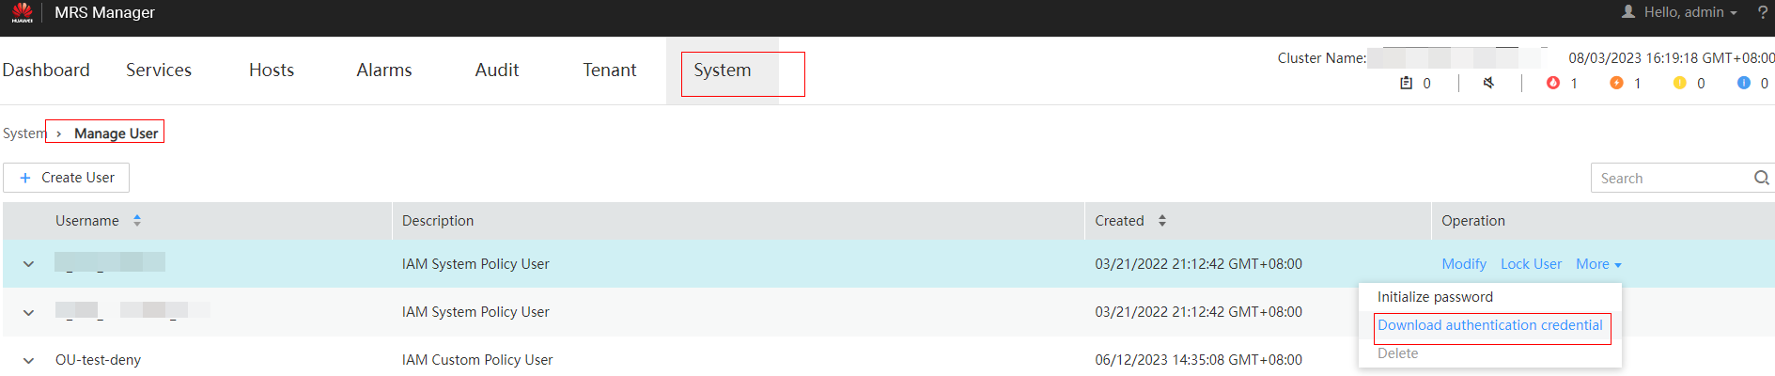Expand the first user row chevron
1775x376 pixels.
pyautogui.click(x=29, y=264)
